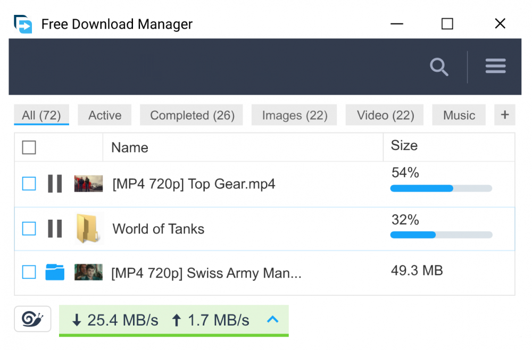The image size is (532, 350).
Task: Click the World of Tanks folder icon
Action: pyautogui.click(x=87, y=229)
